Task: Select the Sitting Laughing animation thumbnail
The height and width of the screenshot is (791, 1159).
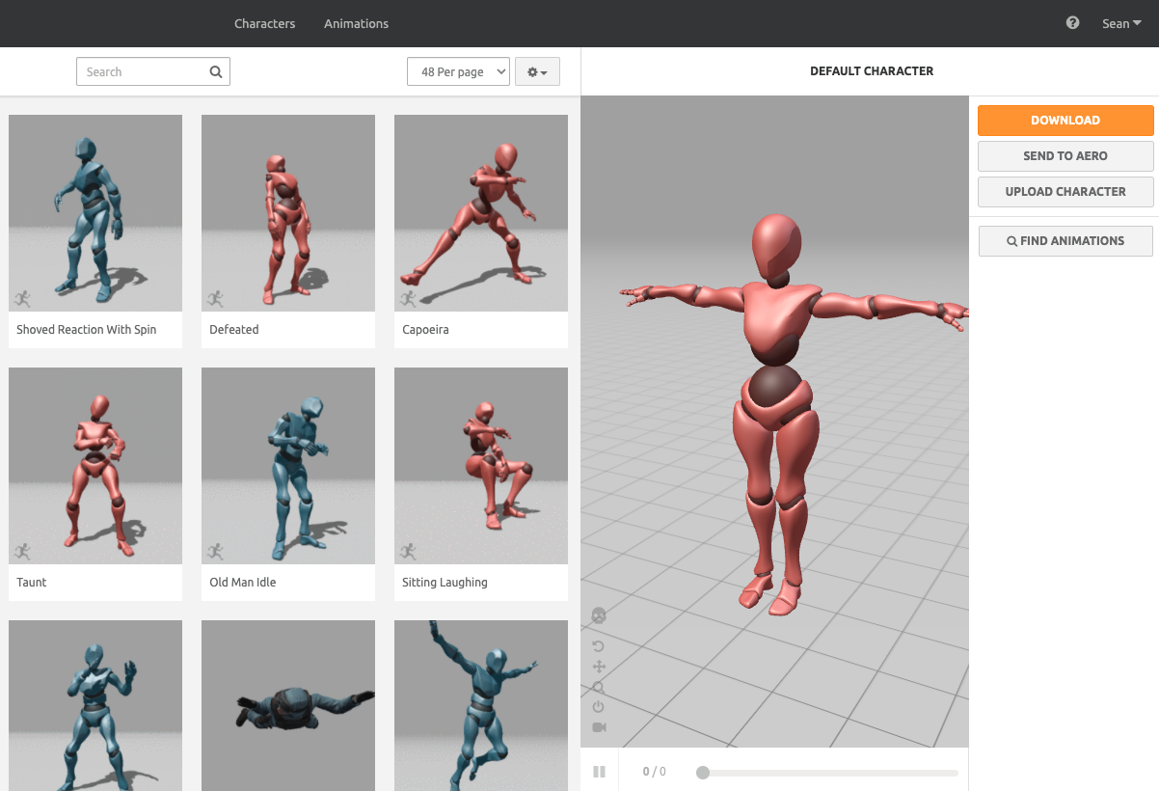Action: [x=481, y=466]
